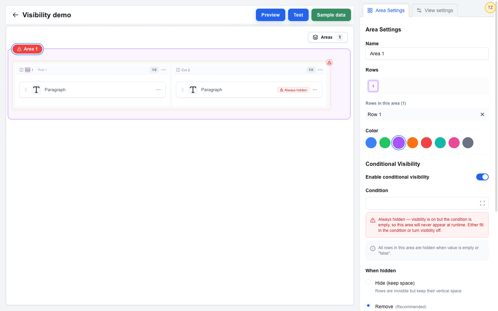Click the area Name input field
498x311 pixels.
click(427, 54)
